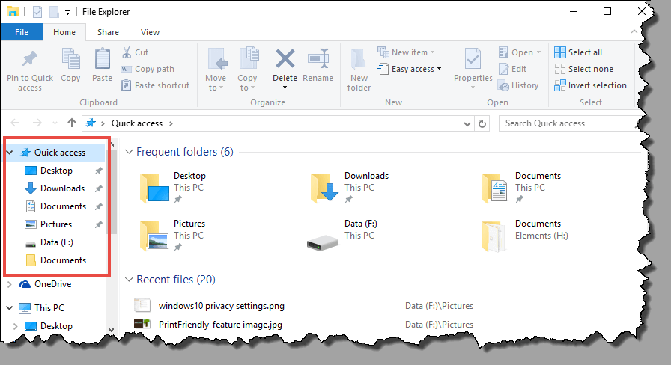Expand the address bar history dropdown

pyautogui.click(x=467, y=124)
